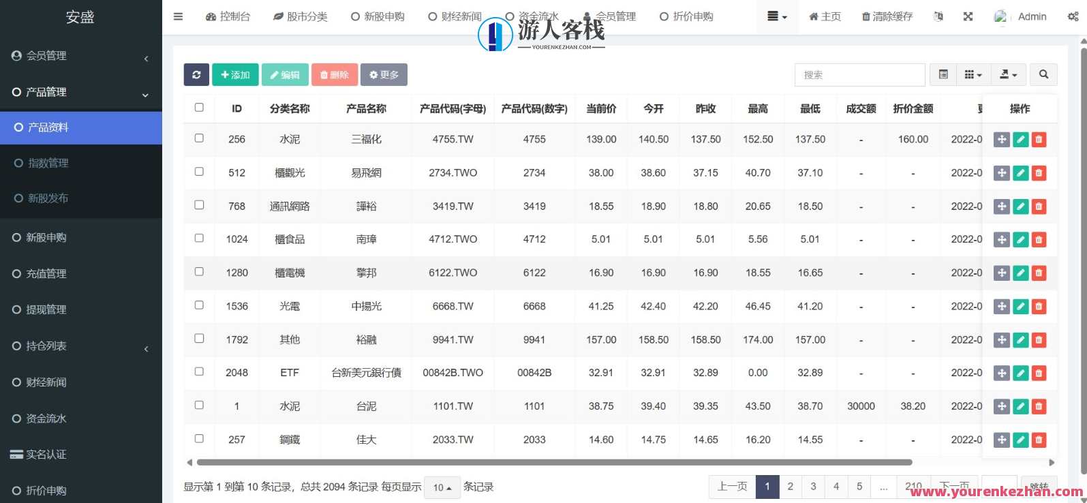Toggle the sidebar hamburger menu icon
The image size is (1087, 503).
178,16
